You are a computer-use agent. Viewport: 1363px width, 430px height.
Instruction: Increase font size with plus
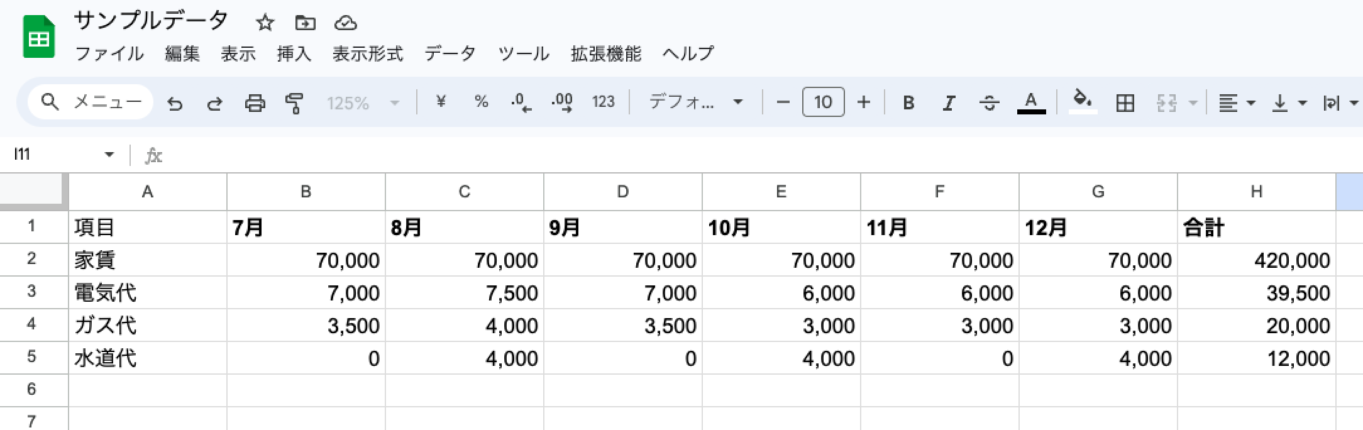[x=864, y=102]
